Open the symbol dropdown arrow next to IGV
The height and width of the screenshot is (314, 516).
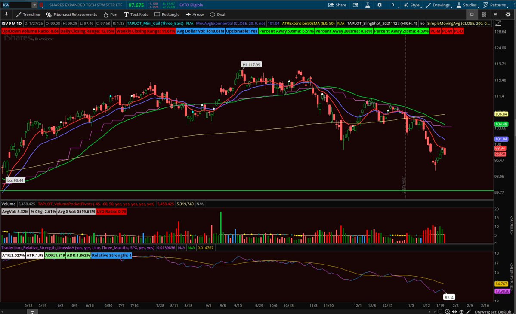pos(34,5)
